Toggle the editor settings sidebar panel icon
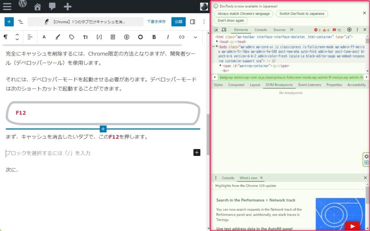 [x=193, y=22]
